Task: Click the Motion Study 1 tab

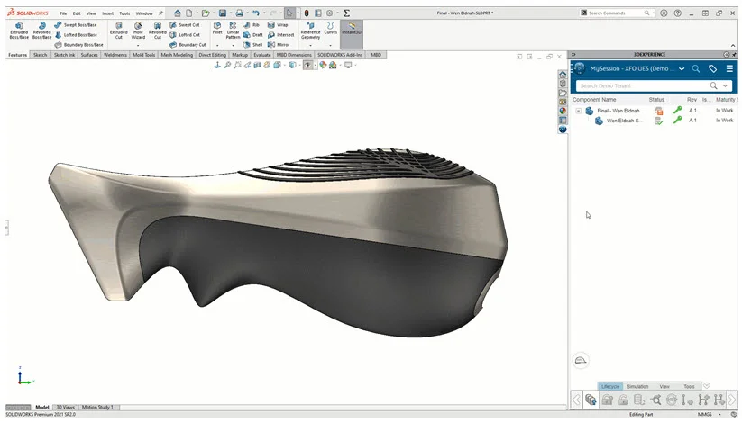Action: click(99, 407)
